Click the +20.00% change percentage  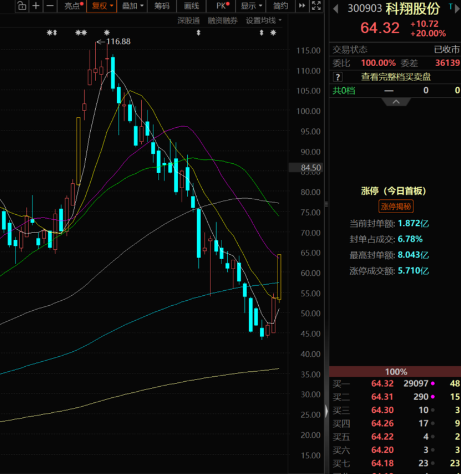[428, 33]
